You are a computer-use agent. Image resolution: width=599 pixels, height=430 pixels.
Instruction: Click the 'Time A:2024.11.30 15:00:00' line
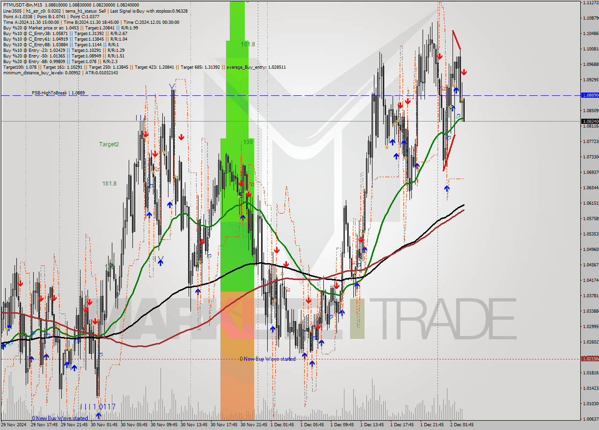[x=91, y=22]
